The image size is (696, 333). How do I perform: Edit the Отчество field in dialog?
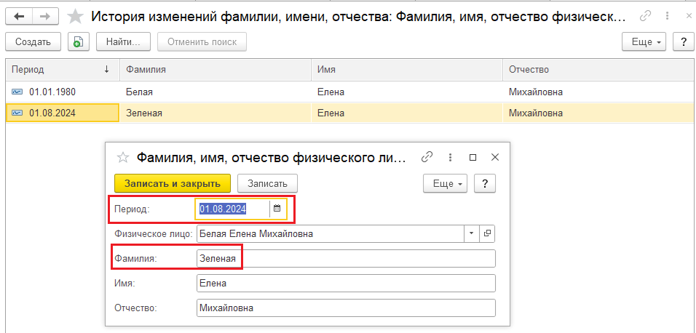(346, 308)
